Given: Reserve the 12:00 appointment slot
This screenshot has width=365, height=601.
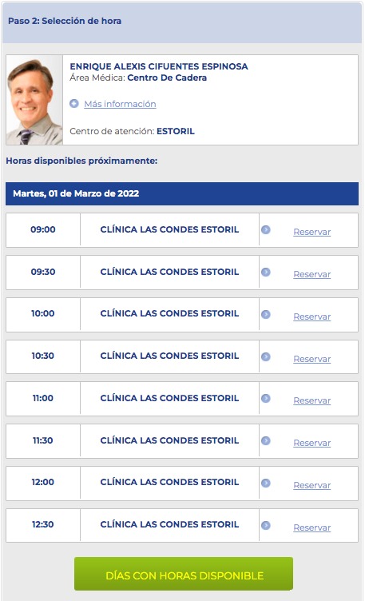Looking at the screenshot, I should click(311, 485).
